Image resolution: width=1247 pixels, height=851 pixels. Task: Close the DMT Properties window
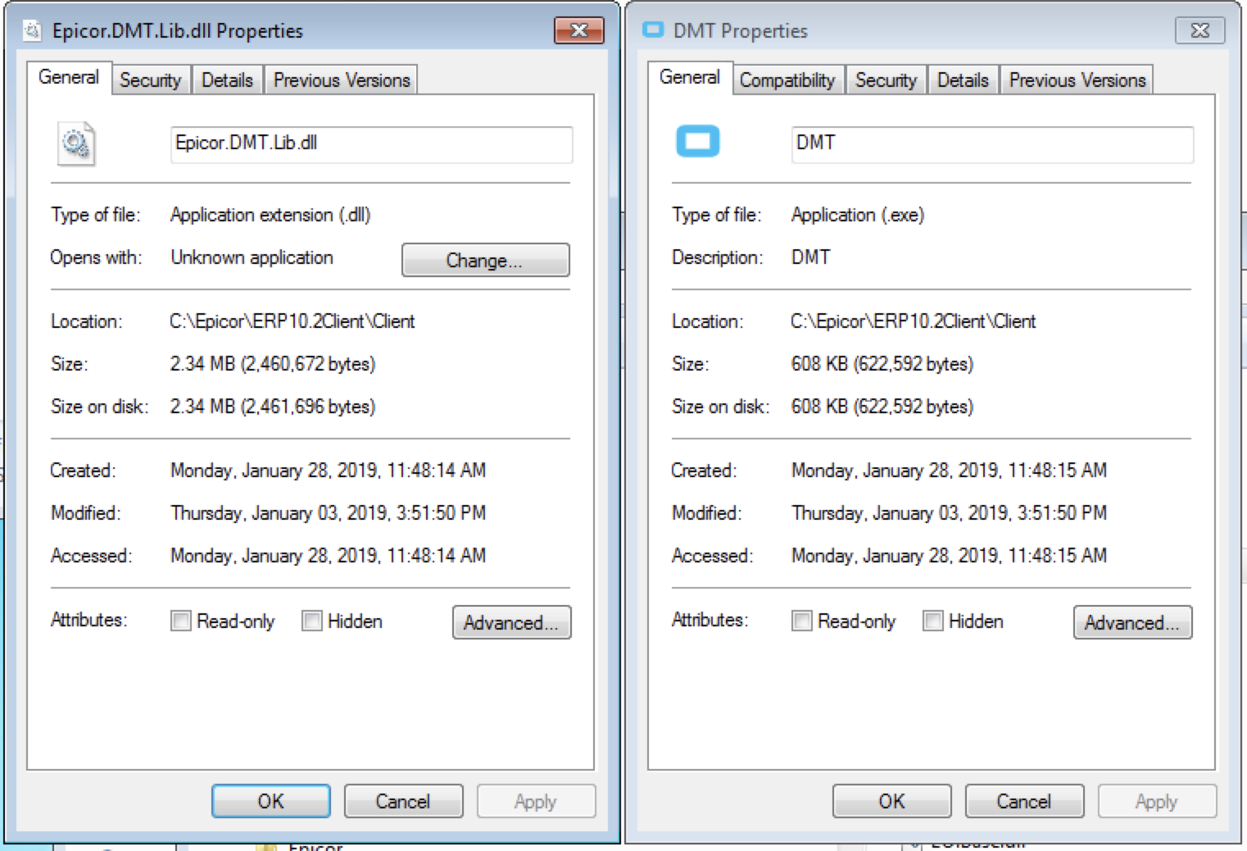[1199, 30]
